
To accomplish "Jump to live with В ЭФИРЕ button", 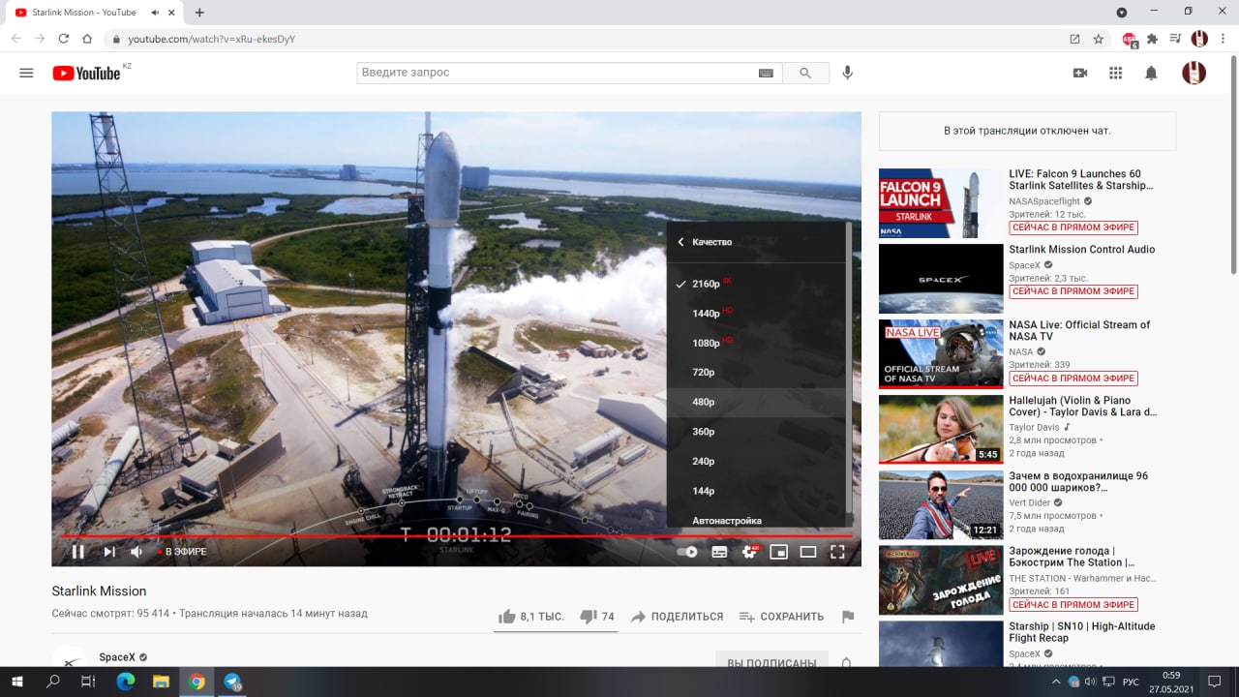I will pos(182,552).
